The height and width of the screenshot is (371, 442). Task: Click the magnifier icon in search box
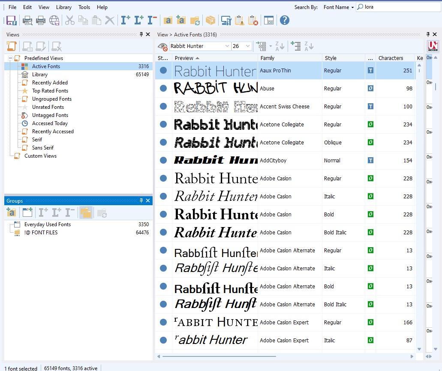click(x=360, y=7)
